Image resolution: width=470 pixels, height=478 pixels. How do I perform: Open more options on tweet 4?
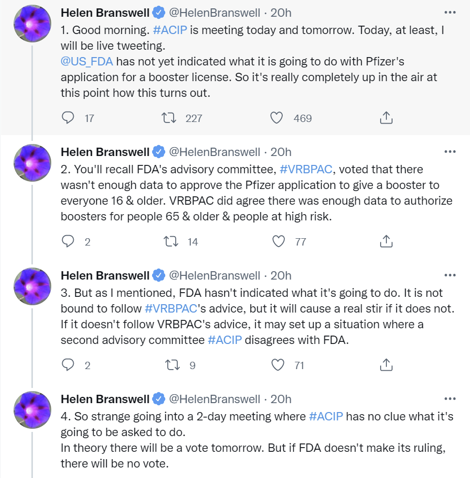[x=450, y=399]
